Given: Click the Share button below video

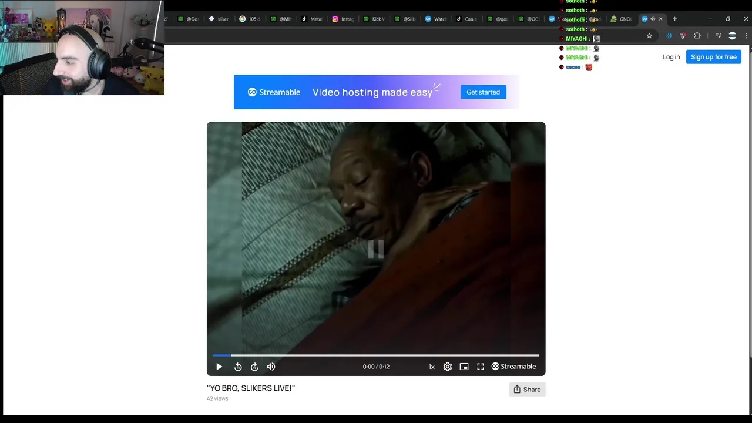Looking at the screenshot, I should [x=527, y=389].
